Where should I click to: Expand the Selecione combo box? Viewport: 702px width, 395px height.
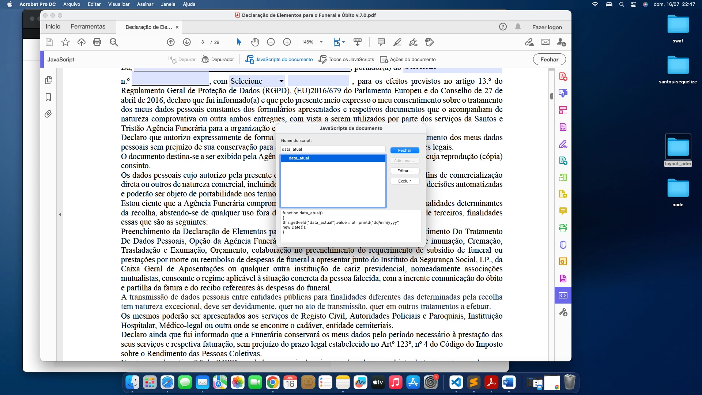click(x=281, y=81)
